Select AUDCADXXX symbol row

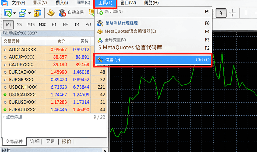click(54, 50)
